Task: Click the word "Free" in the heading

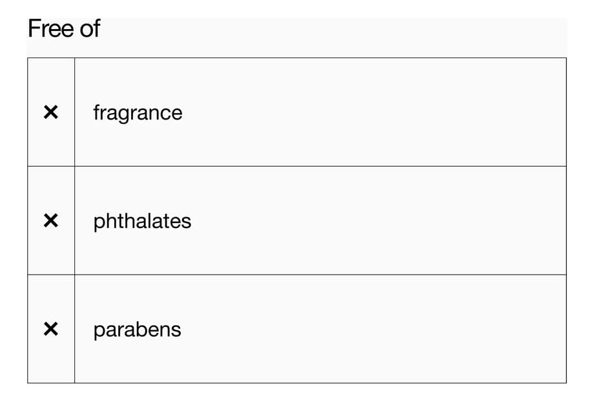Action: 49,29
